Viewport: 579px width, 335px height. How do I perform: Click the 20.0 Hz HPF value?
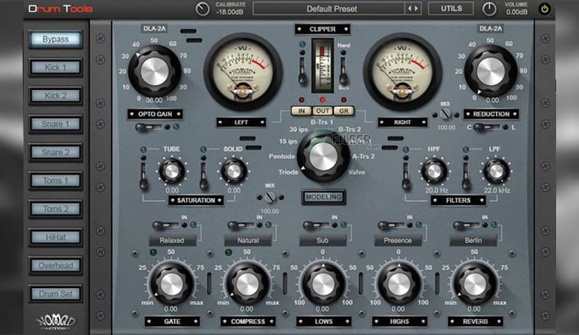coord(436,190)
